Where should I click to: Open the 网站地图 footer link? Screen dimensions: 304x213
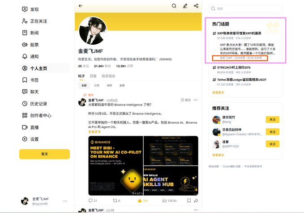click(x=214, y=166)
